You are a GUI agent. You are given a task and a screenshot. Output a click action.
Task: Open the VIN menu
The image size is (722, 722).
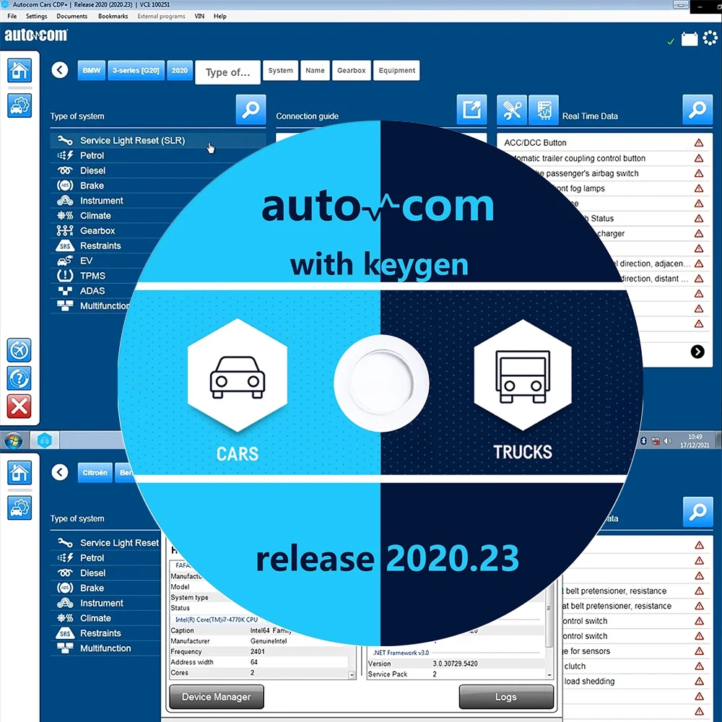[x=199, y=16]
